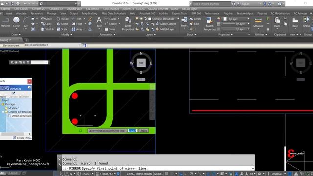Activate the Mirror tool

coord(63,24)
